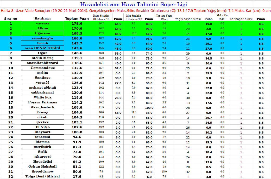Select the thecoldsnow participant cell
The width and height of the screenshot is (271, 179).
point(42,171)
